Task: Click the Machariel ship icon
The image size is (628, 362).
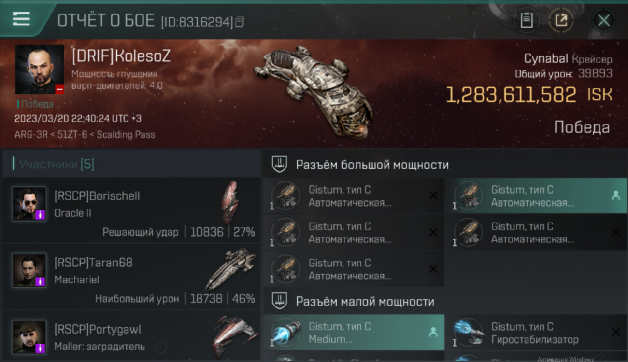Action: click(230, 269)
